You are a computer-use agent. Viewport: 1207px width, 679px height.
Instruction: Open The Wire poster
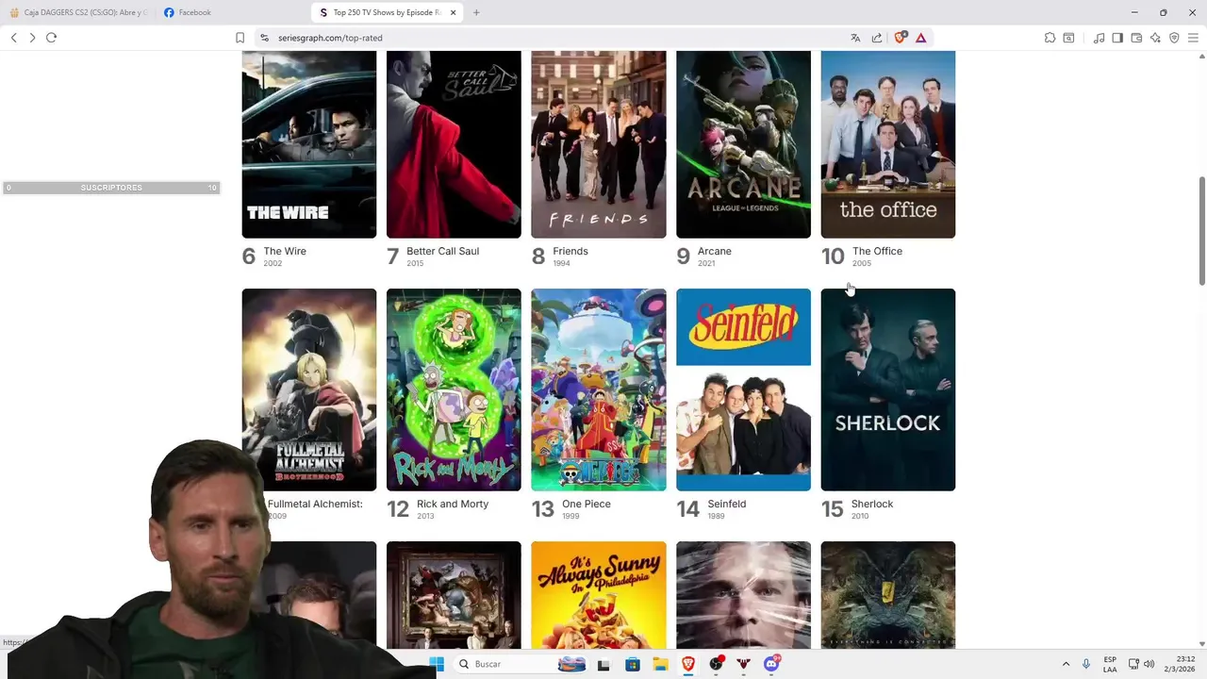(x=309, y=144)
